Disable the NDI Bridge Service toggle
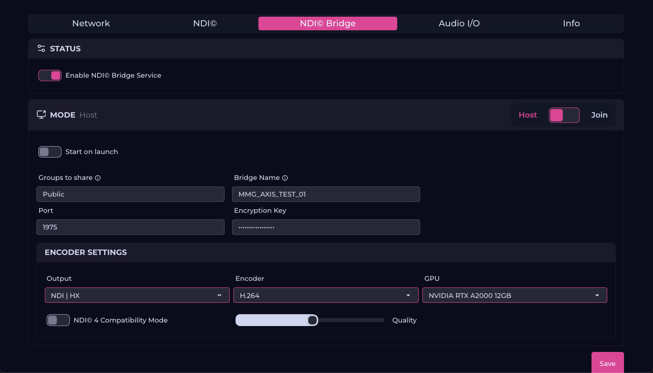 (x=50, y=75)
